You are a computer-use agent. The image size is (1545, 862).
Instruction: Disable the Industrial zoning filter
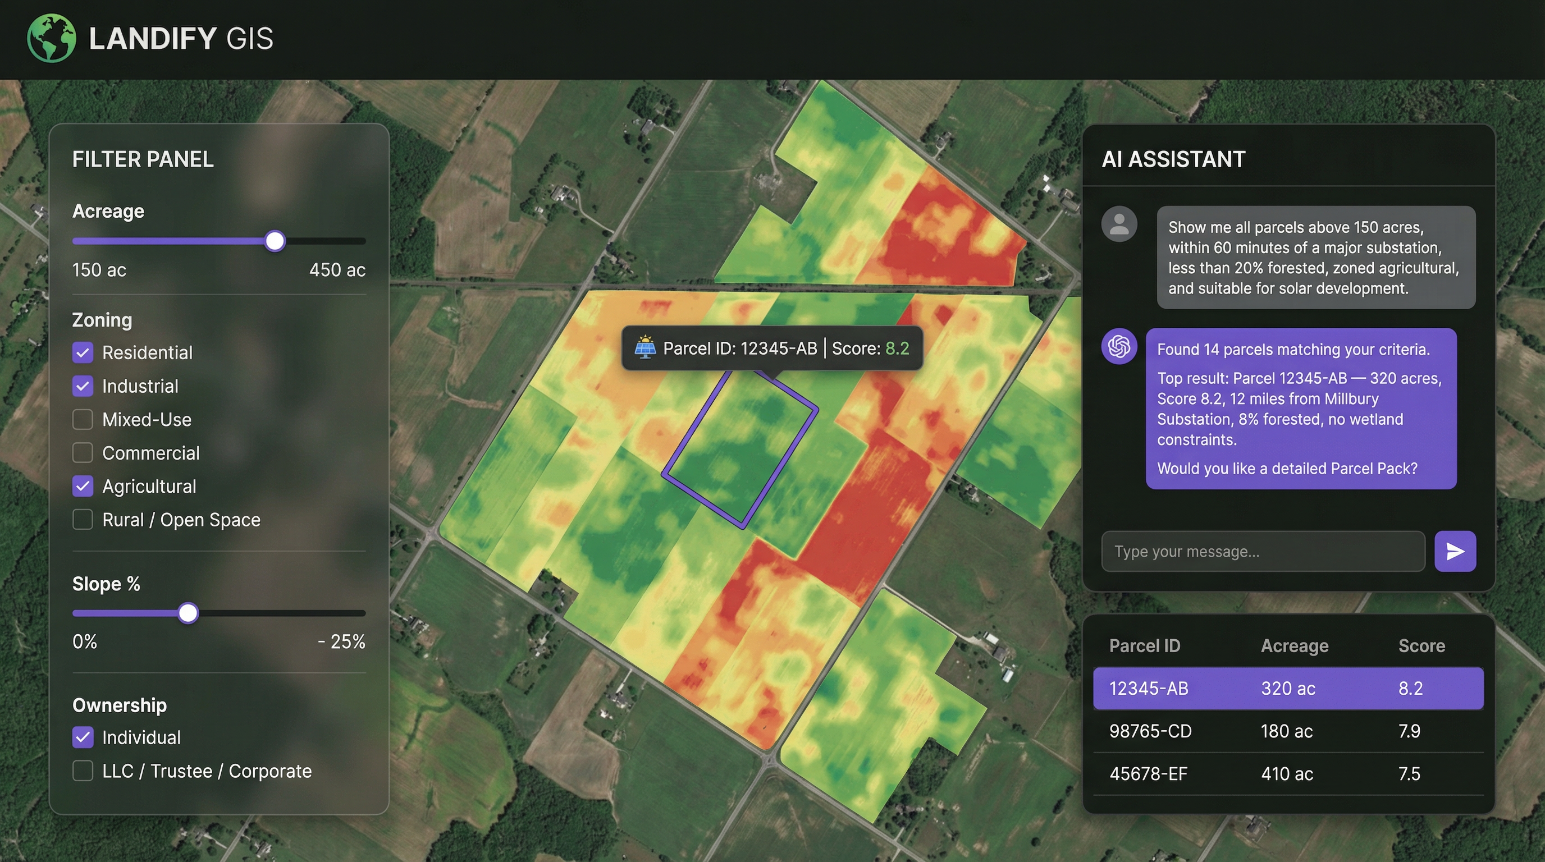[83, 386]
